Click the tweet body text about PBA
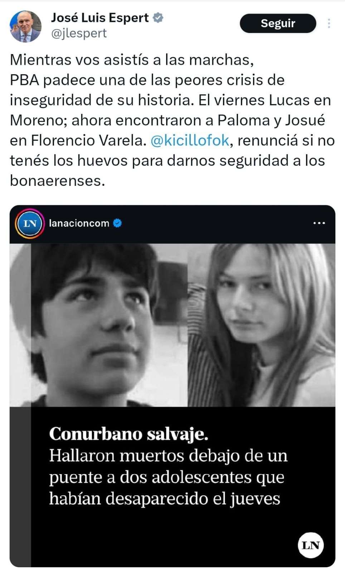Viewport: 345px width, 573px height. (x=172, y=120)
